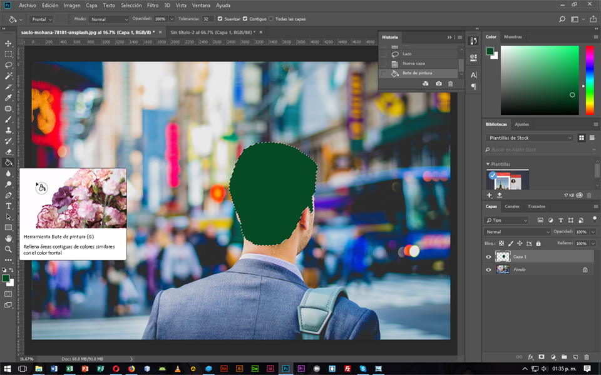Hide Capa 1 layer visibility eye

click(488, 257)
